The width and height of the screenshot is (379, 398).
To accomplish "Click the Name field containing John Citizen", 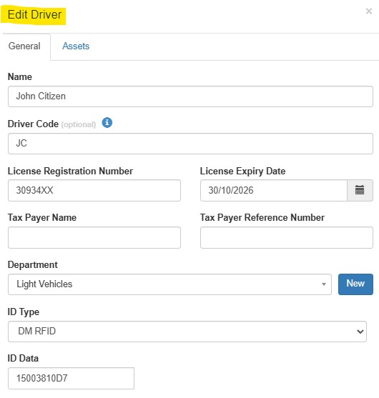I will click(190, 96).
